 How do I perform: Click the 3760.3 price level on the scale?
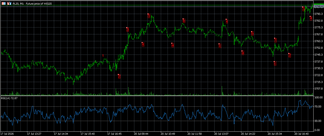tap(318, 41)
